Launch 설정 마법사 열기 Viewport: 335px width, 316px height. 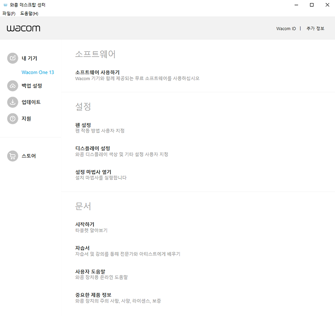click(x=93, y=172)
